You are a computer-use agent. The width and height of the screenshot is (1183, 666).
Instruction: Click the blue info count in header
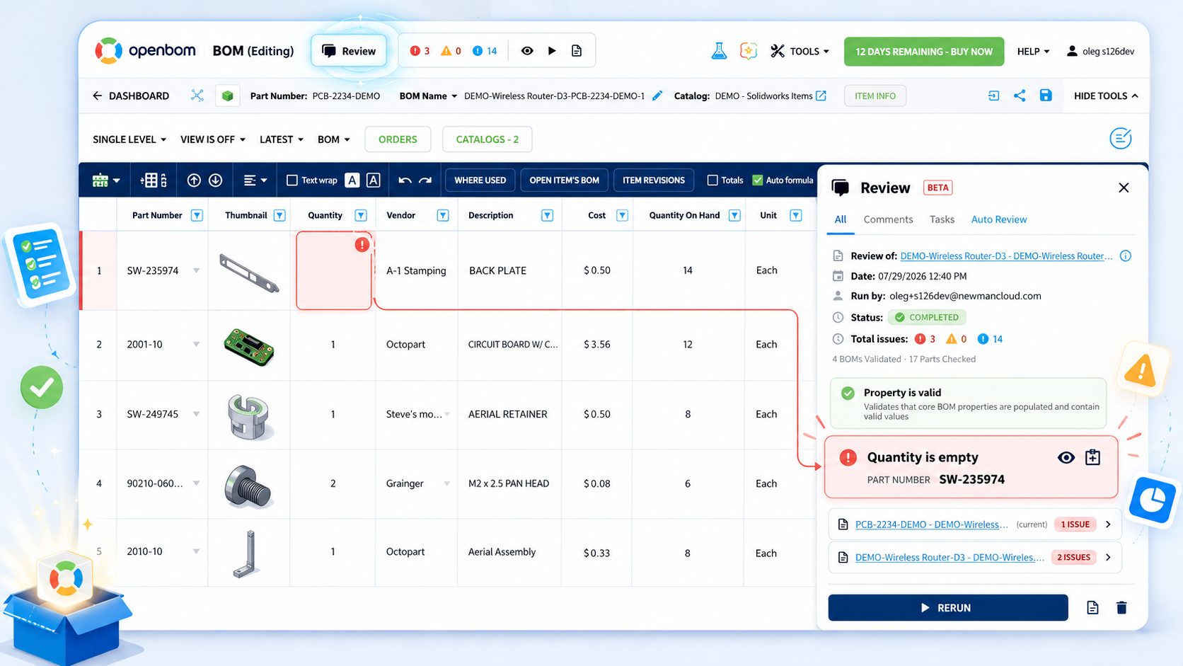pyautogui.click(x=485, y=51)
